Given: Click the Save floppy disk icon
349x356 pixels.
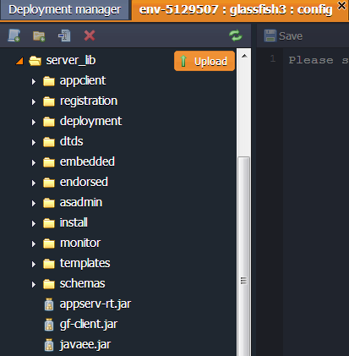Looking at the screenshot, I should coord(270,36).
